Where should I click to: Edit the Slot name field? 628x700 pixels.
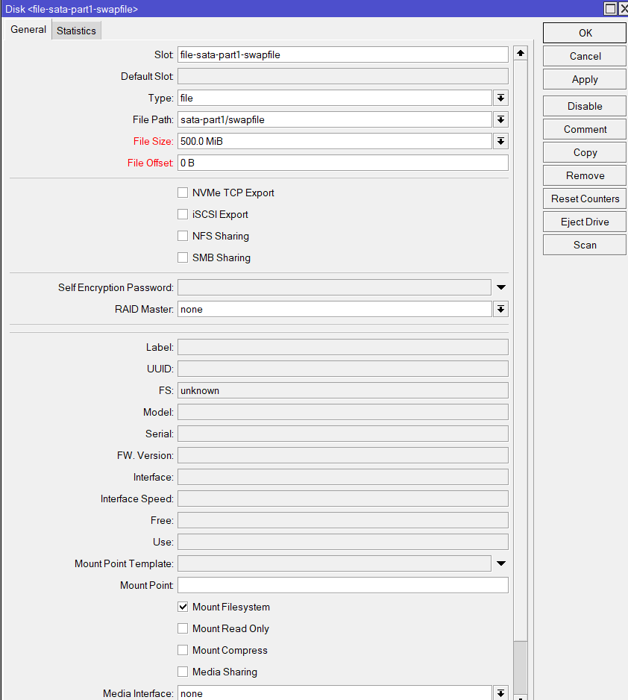342,55
